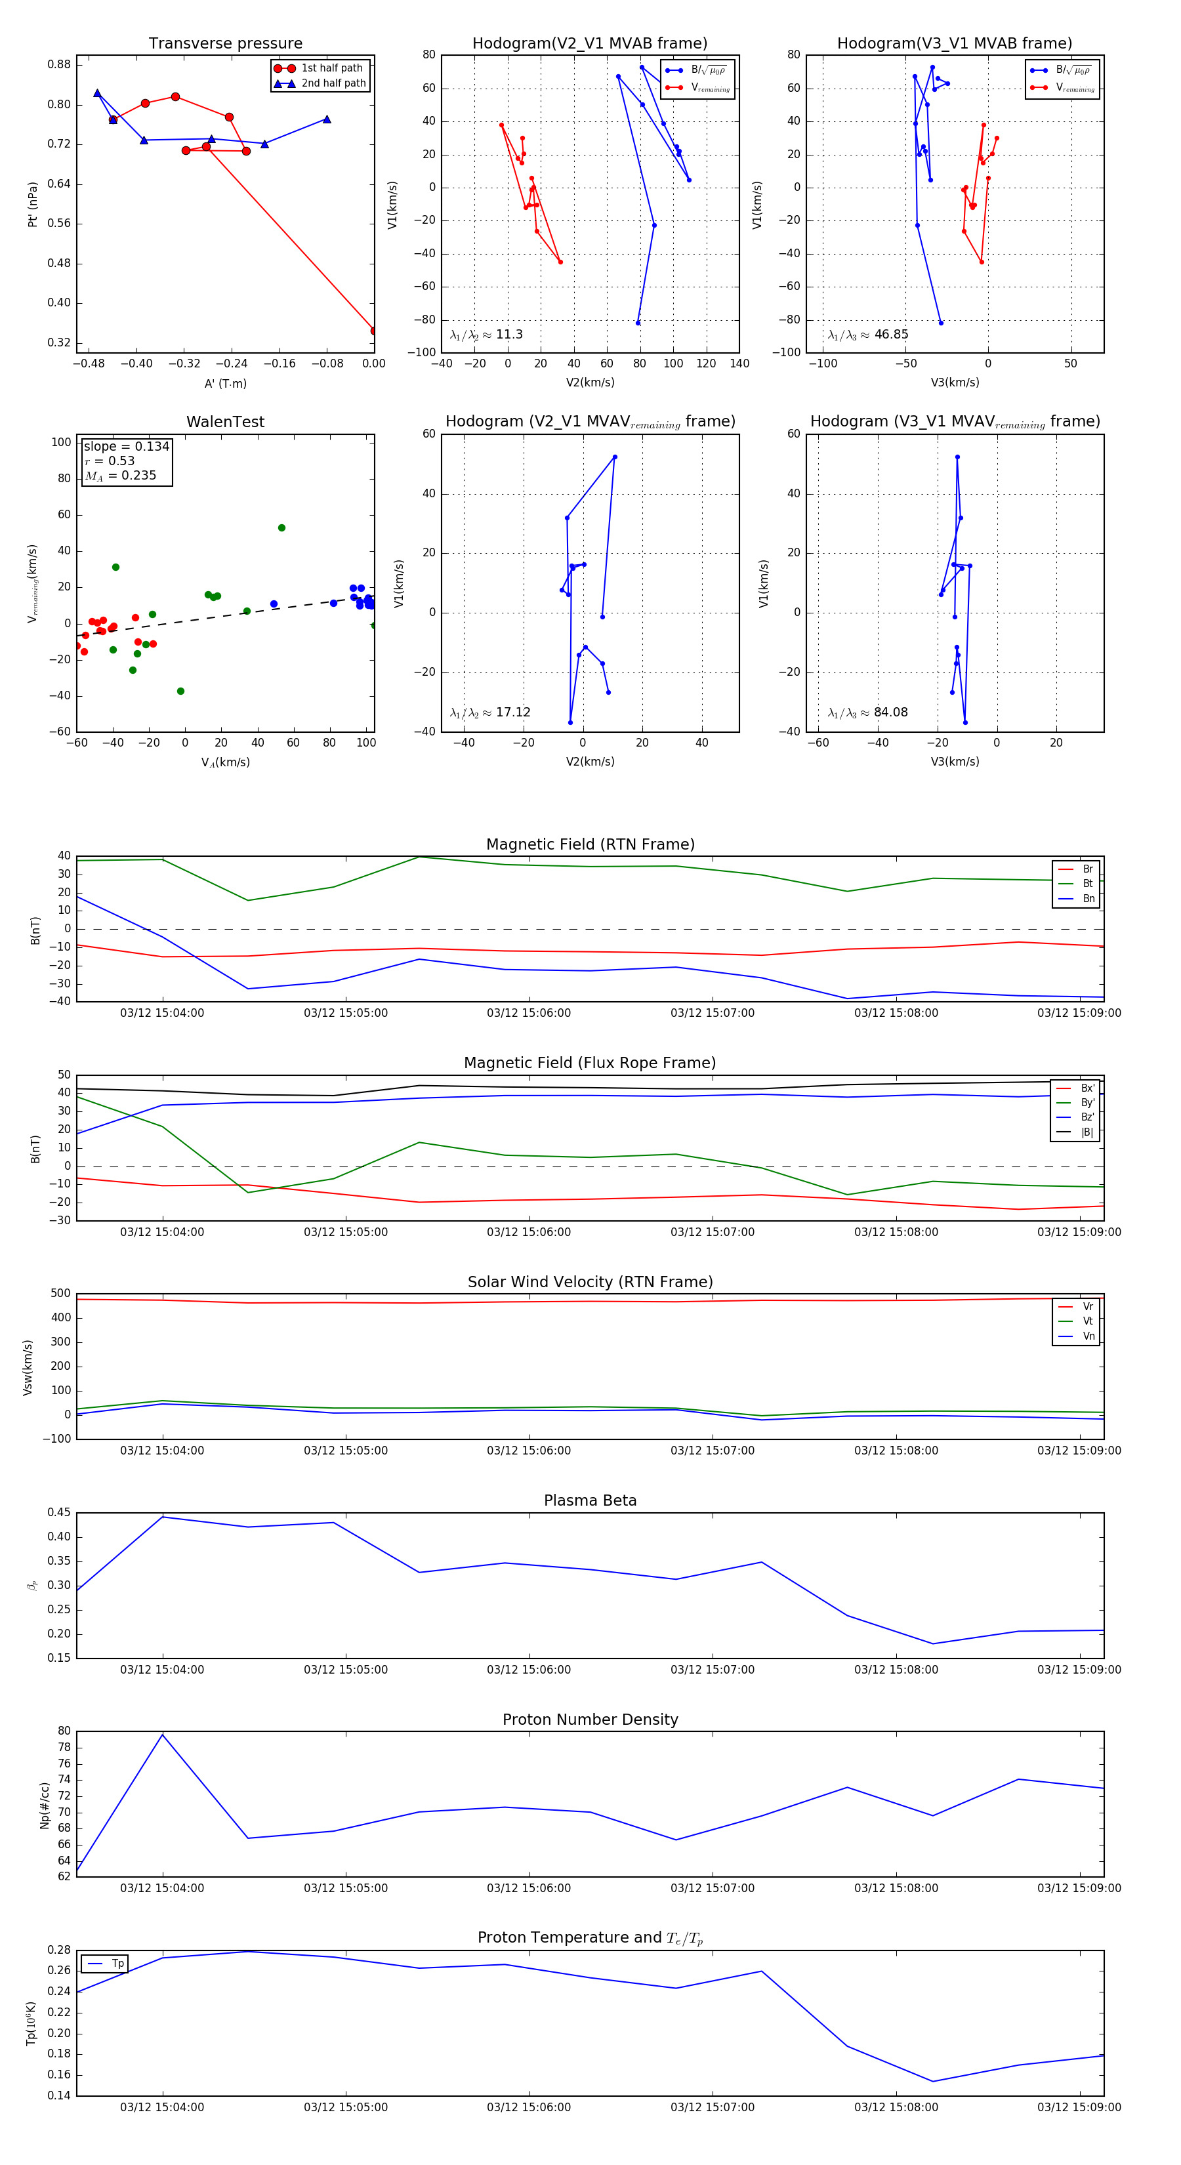The image size is (1181, 2165).
Task: Click the density peak in Proton Number Density plot
Action: click(162, 1735)
